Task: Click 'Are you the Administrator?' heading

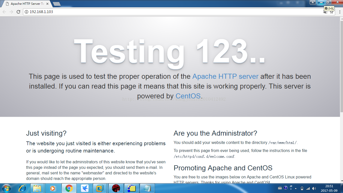Action: pyautogui.click(x=215, y=133)
